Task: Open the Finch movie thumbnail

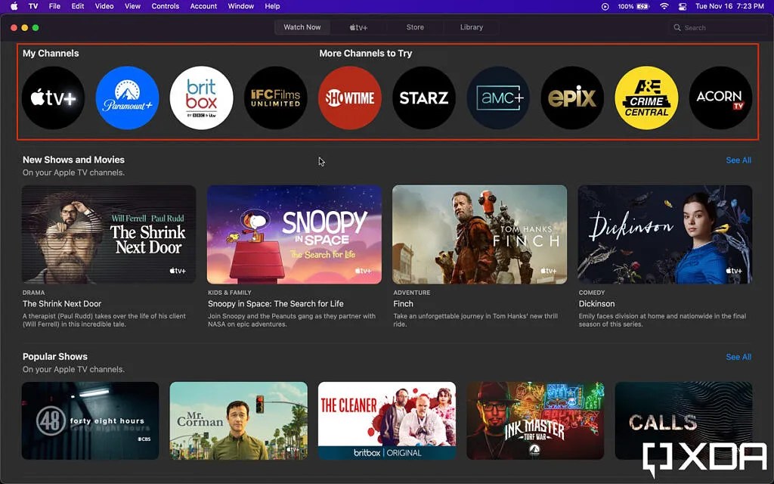Action: [479, 235]
